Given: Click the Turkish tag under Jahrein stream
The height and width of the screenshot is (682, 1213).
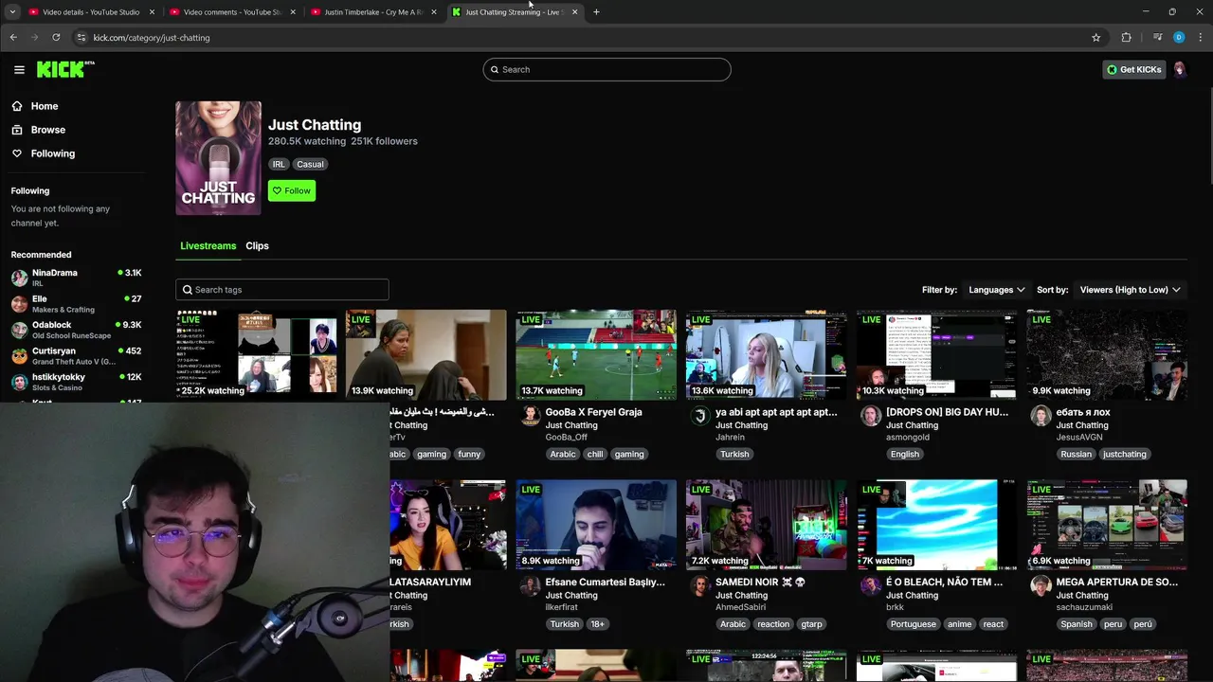Looking at the screenshot, I should click(x=734, y=454).
